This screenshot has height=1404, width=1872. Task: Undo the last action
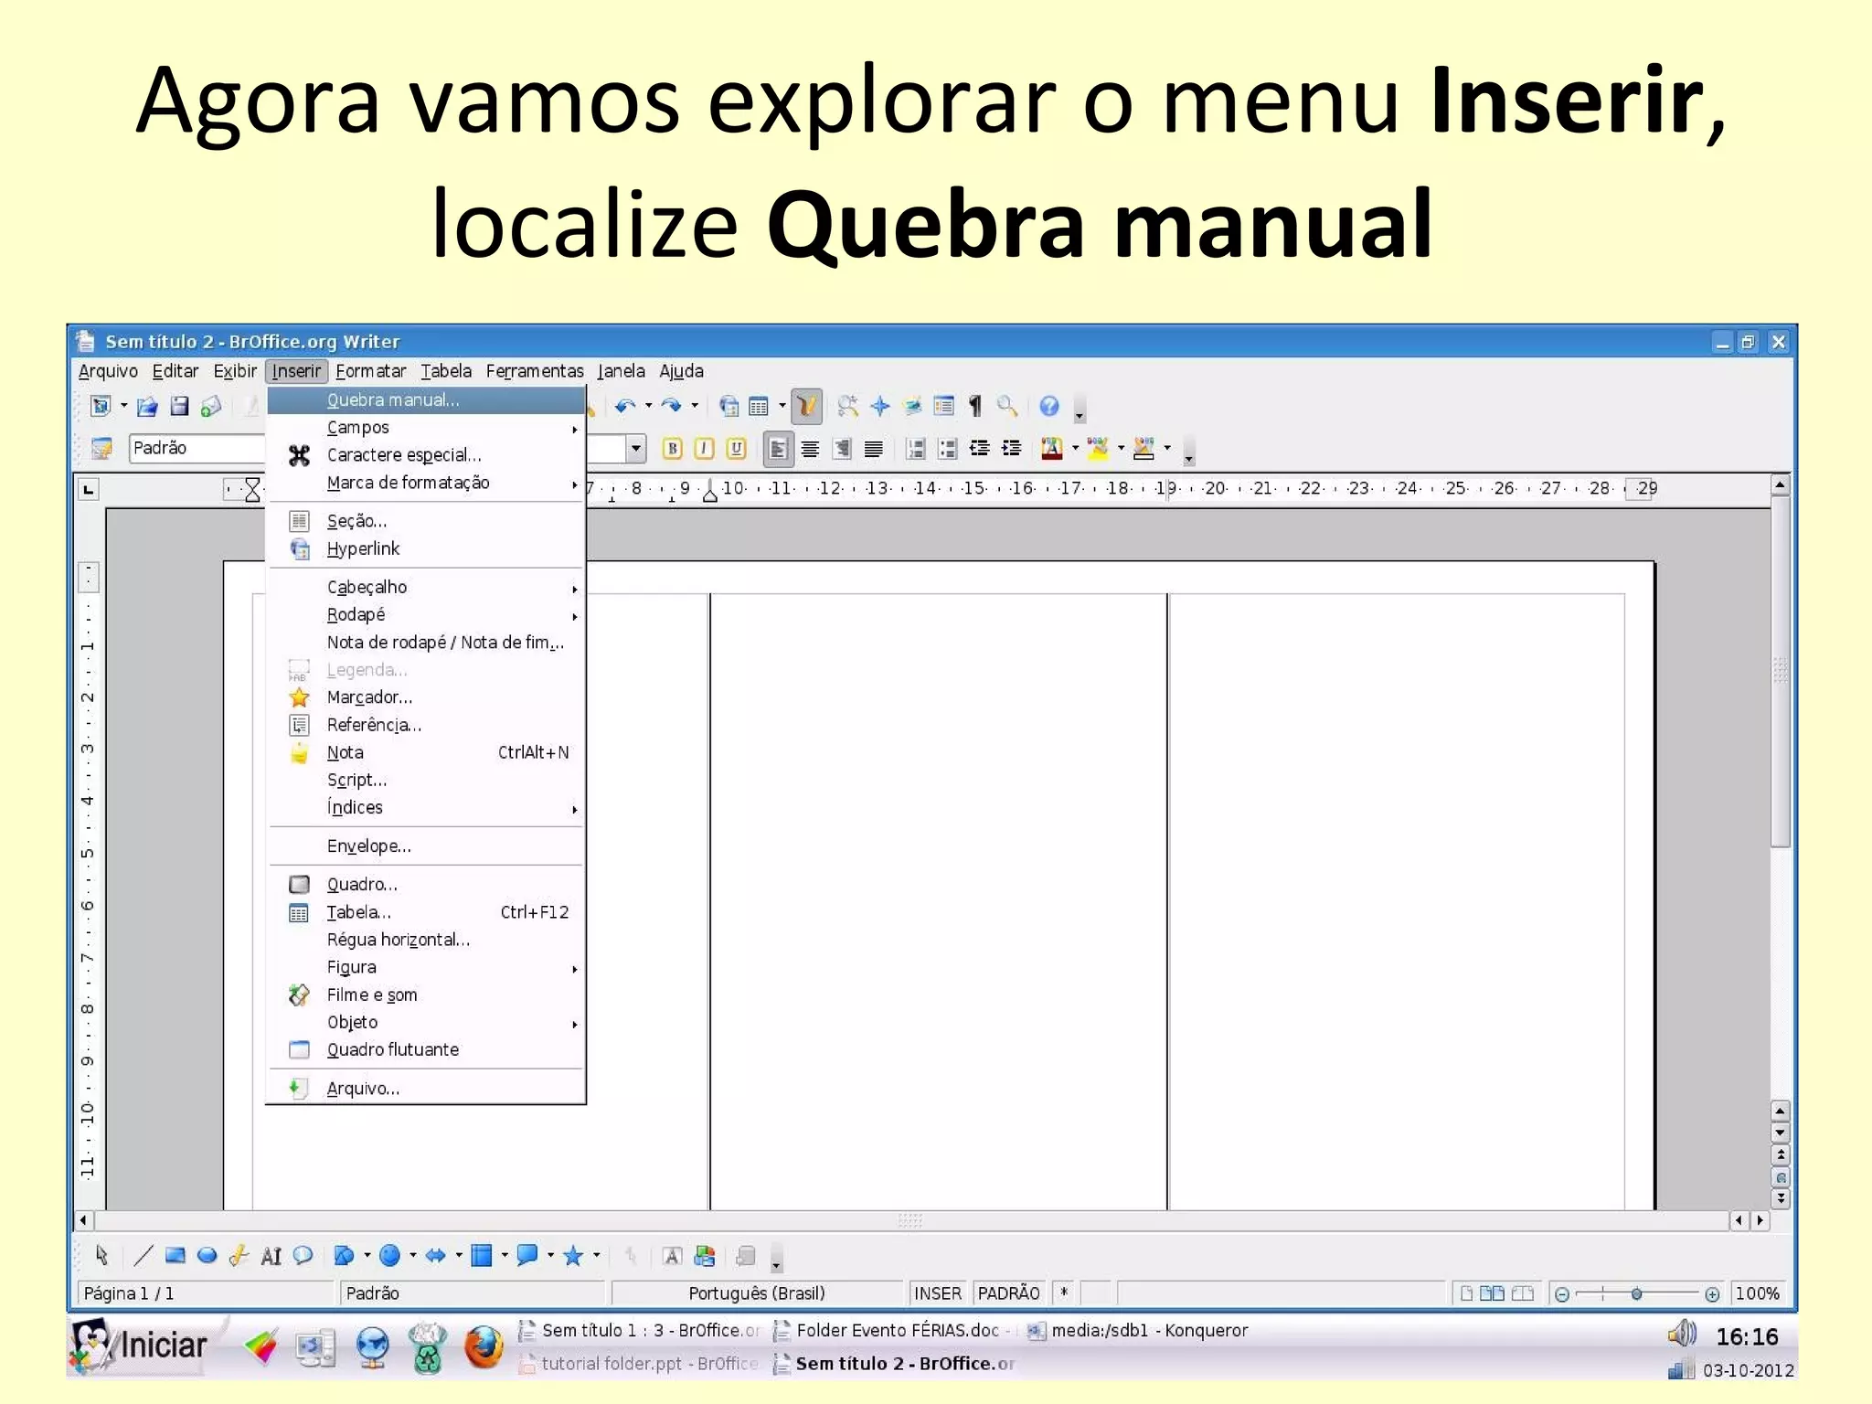tap(624, 406)
